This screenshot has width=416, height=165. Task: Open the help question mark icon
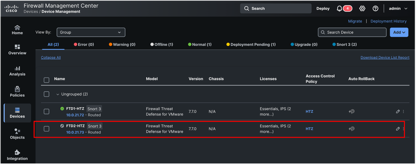point(375,8)
